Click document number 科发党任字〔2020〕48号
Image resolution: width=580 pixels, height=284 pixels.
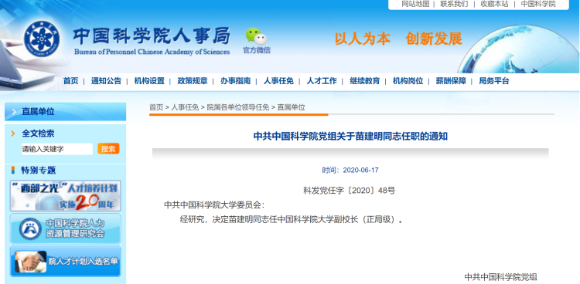click(350, 191)
